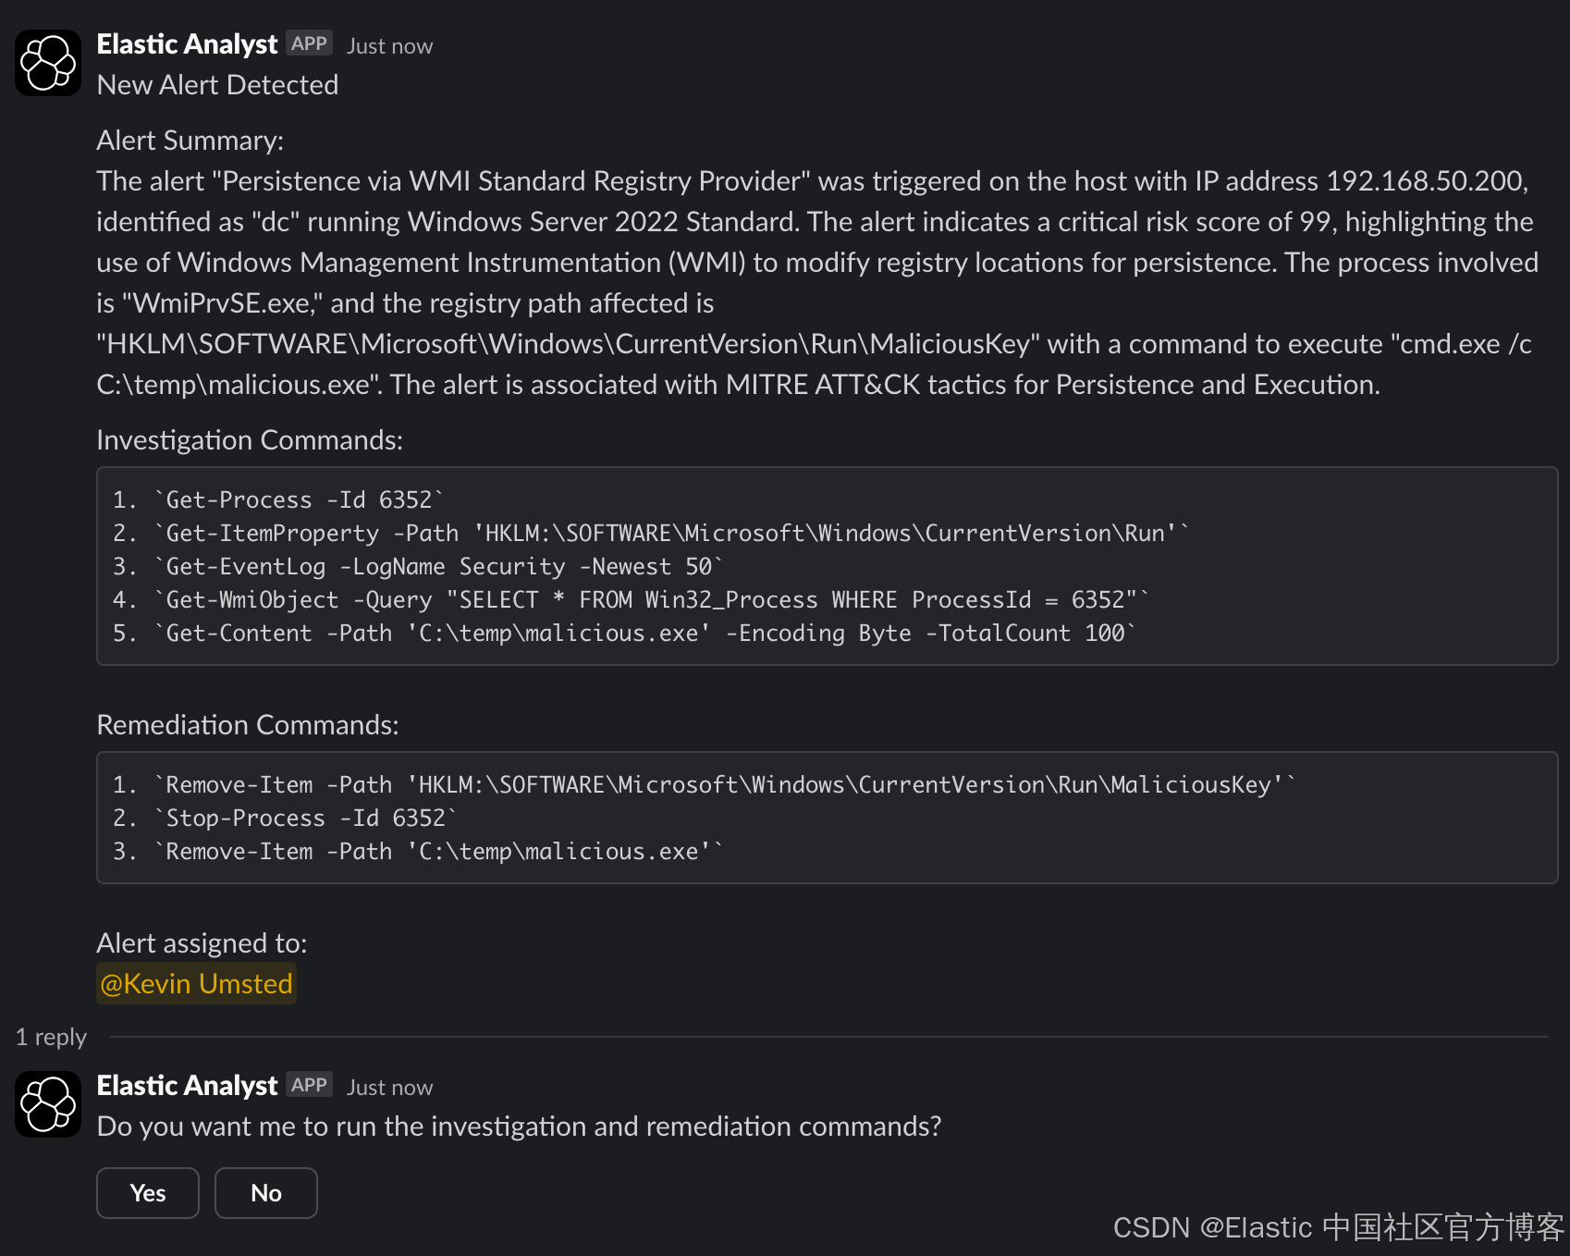Open the @Kevin Umsted mention
The image size is (1570, 1256).
(196, 983)
